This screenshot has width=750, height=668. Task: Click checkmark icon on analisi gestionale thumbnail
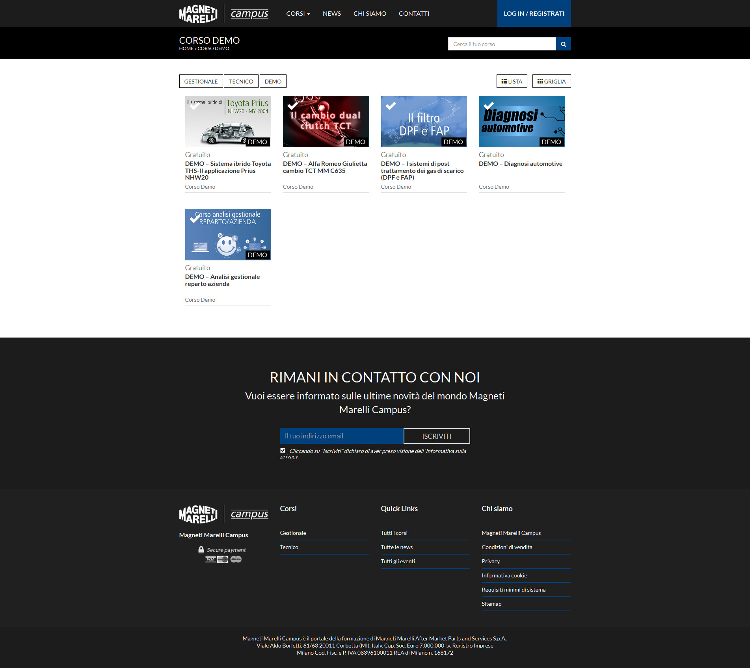195,218
